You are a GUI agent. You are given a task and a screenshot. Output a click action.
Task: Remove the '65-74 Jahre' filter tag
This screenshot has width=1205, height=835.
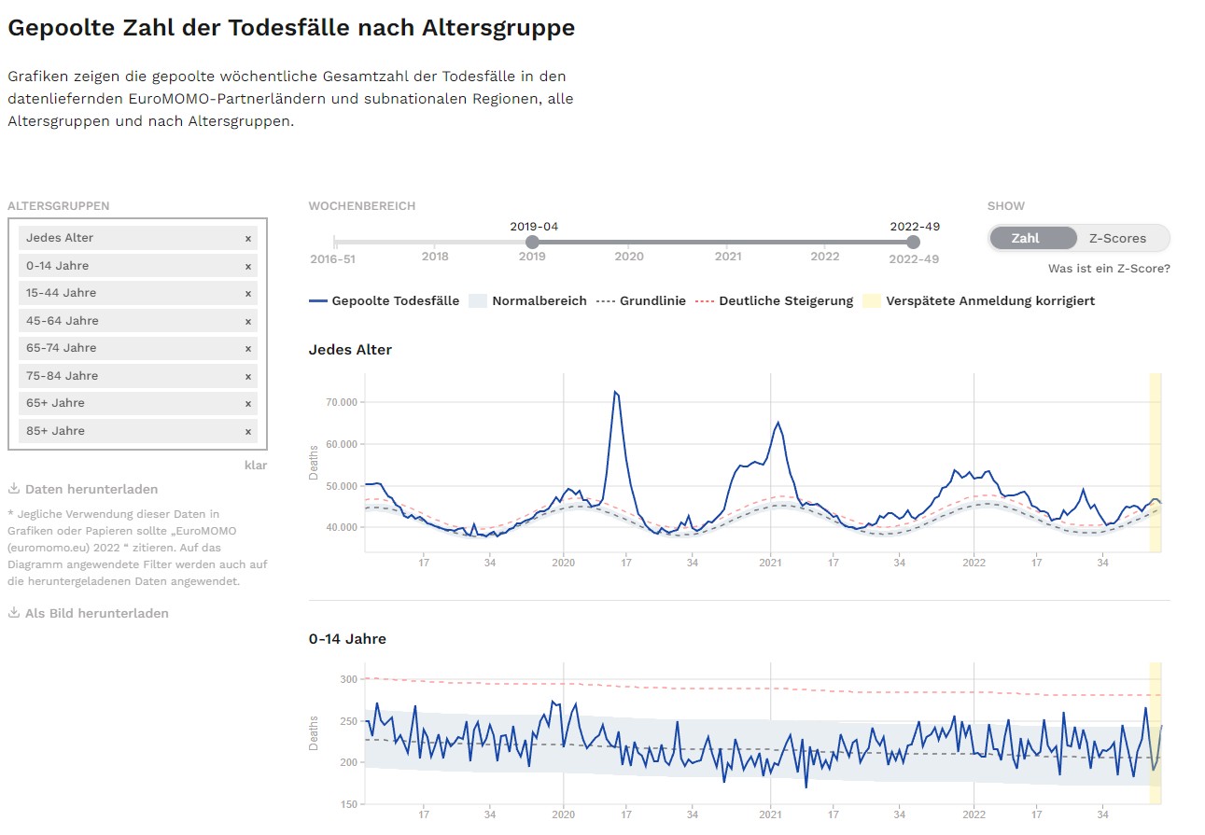pyautogui.click(x=248, y=349)
